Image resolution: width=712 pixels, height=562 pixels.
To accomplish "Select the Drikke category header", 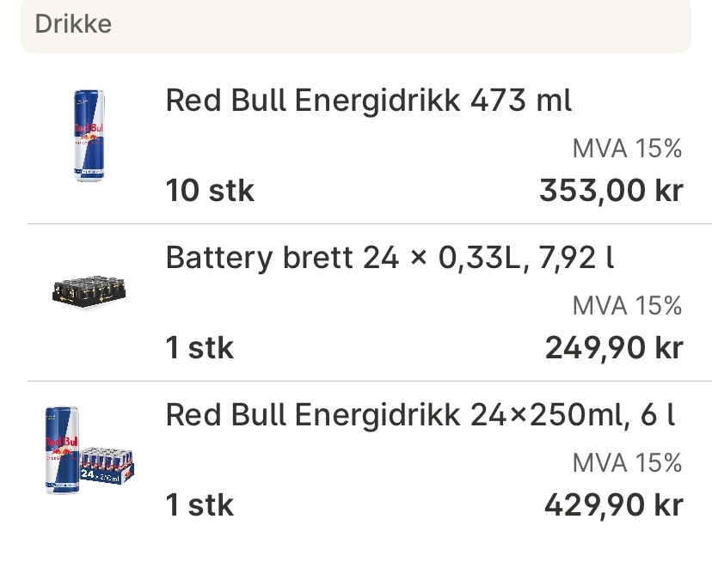I will (356, 25).
